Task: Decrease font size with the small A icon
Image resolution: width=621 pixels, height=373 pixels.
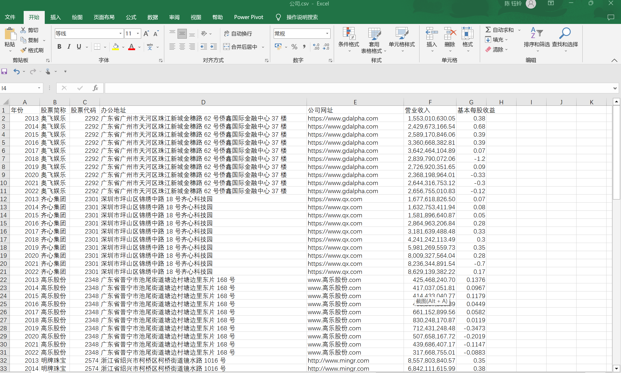Action: (x=156, y=33)
